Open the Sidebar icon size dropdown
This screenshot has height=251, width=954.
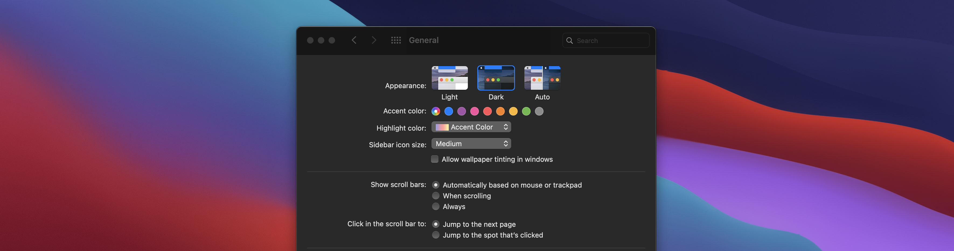coord(471,144)
